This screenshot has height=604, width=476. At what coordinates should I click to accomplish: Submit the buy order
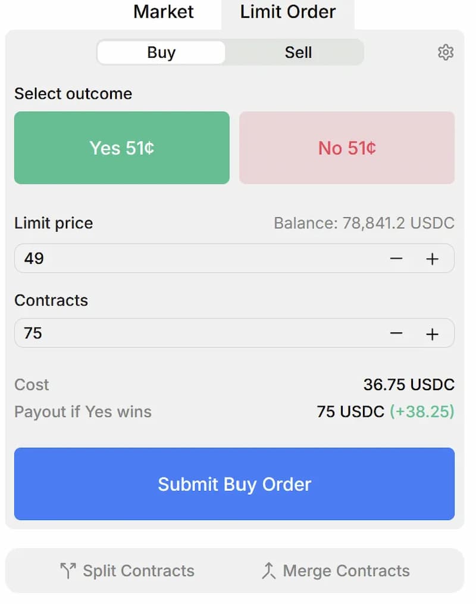(234, 484)
